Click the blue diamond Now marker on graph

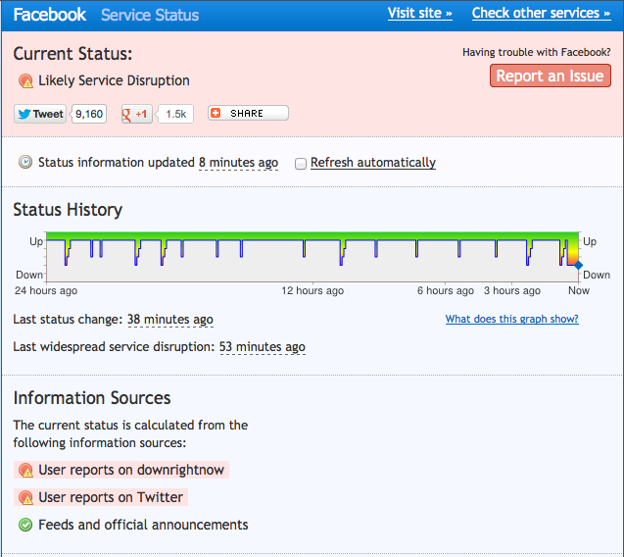coord(578,265)
